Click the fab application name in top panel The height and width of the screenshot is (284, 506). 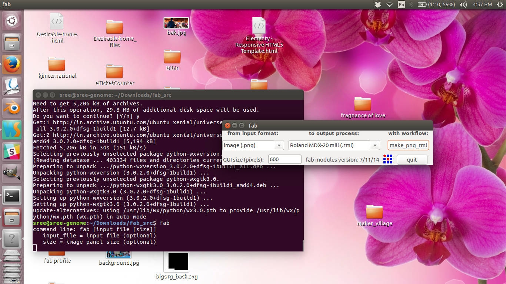[x=6, y=4]
